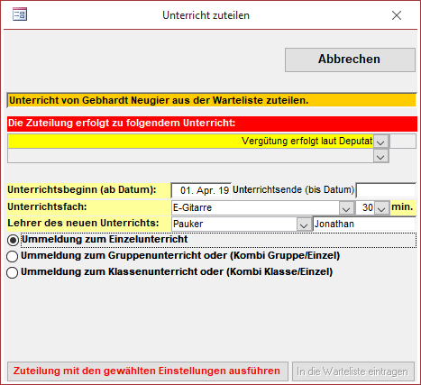Close the Unterricht zuteilen dialog
The height and width of the screenshot is (385, 421).
[397, 15]
